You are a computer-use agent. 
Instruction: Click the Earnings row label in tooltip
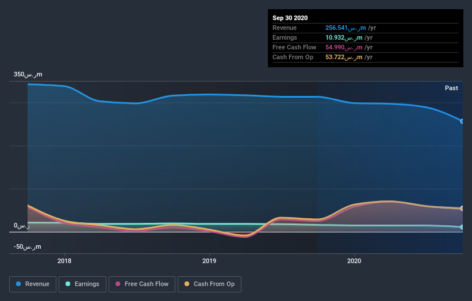pyautogui.click(x=285, y=37)
